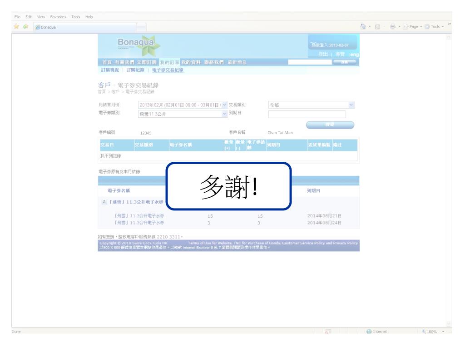
Task: Click the popup blocker icon in status bar
Action: click(x=328, y=331)
